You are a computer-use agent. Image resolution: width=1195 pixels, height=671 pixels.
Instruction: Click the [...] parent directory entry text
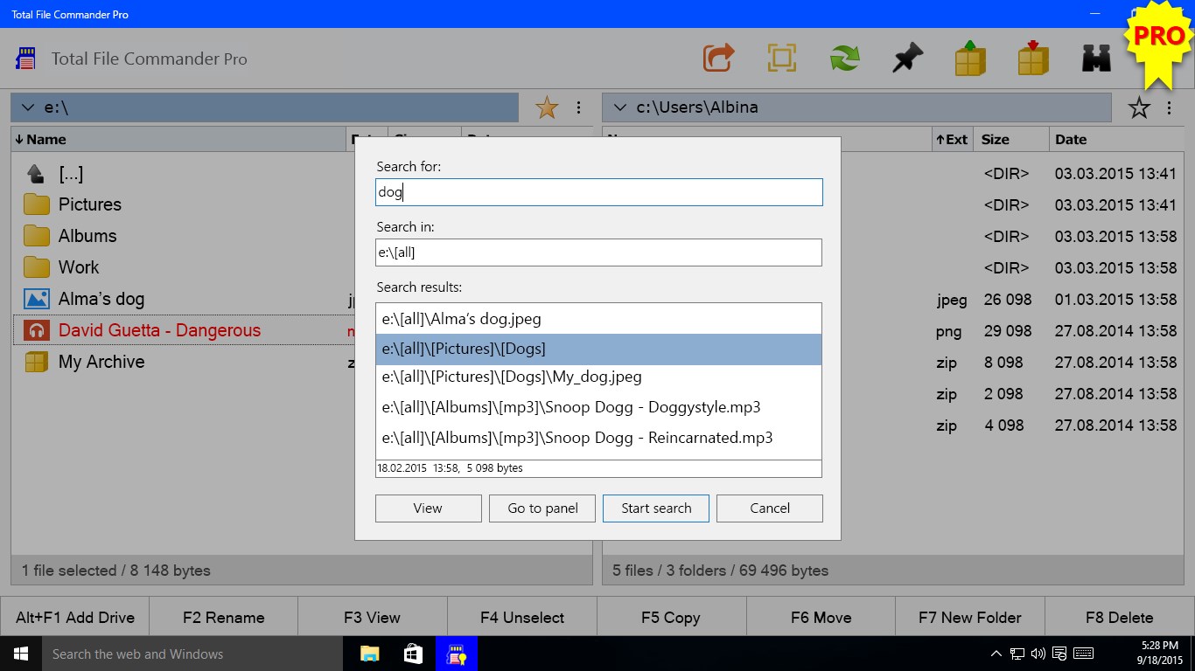click(x=71, y=174)
